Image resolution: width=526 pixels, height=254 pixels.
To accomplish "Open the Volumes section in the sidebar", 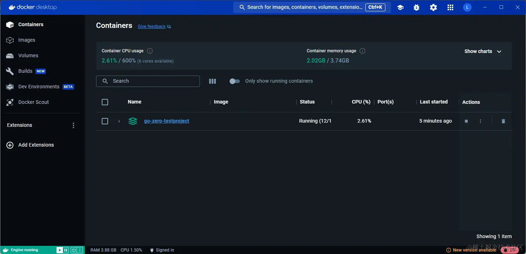I will (42, 55).
